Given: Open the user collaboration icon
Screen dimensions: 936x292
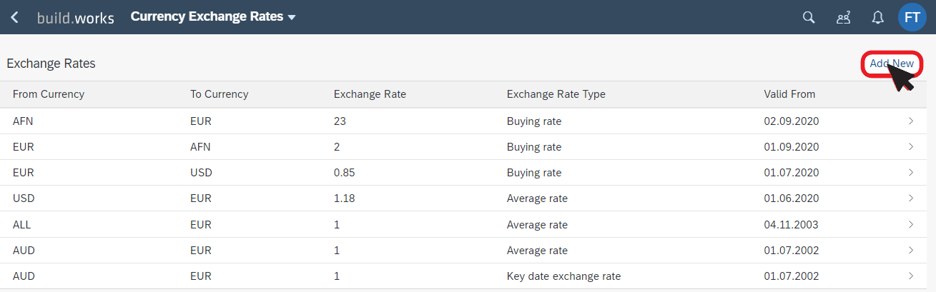Looking at the screenshot, I should 843,17.
